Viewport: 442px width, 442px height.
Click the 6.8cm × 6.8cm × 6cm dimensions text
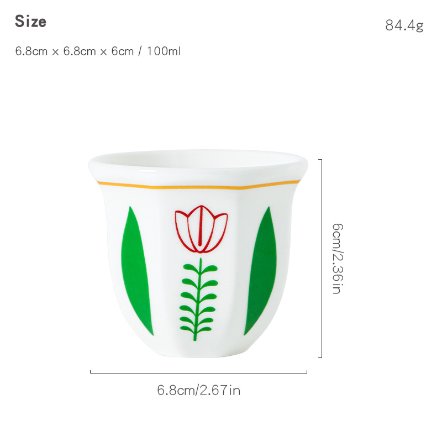click(x=75, y=51)
